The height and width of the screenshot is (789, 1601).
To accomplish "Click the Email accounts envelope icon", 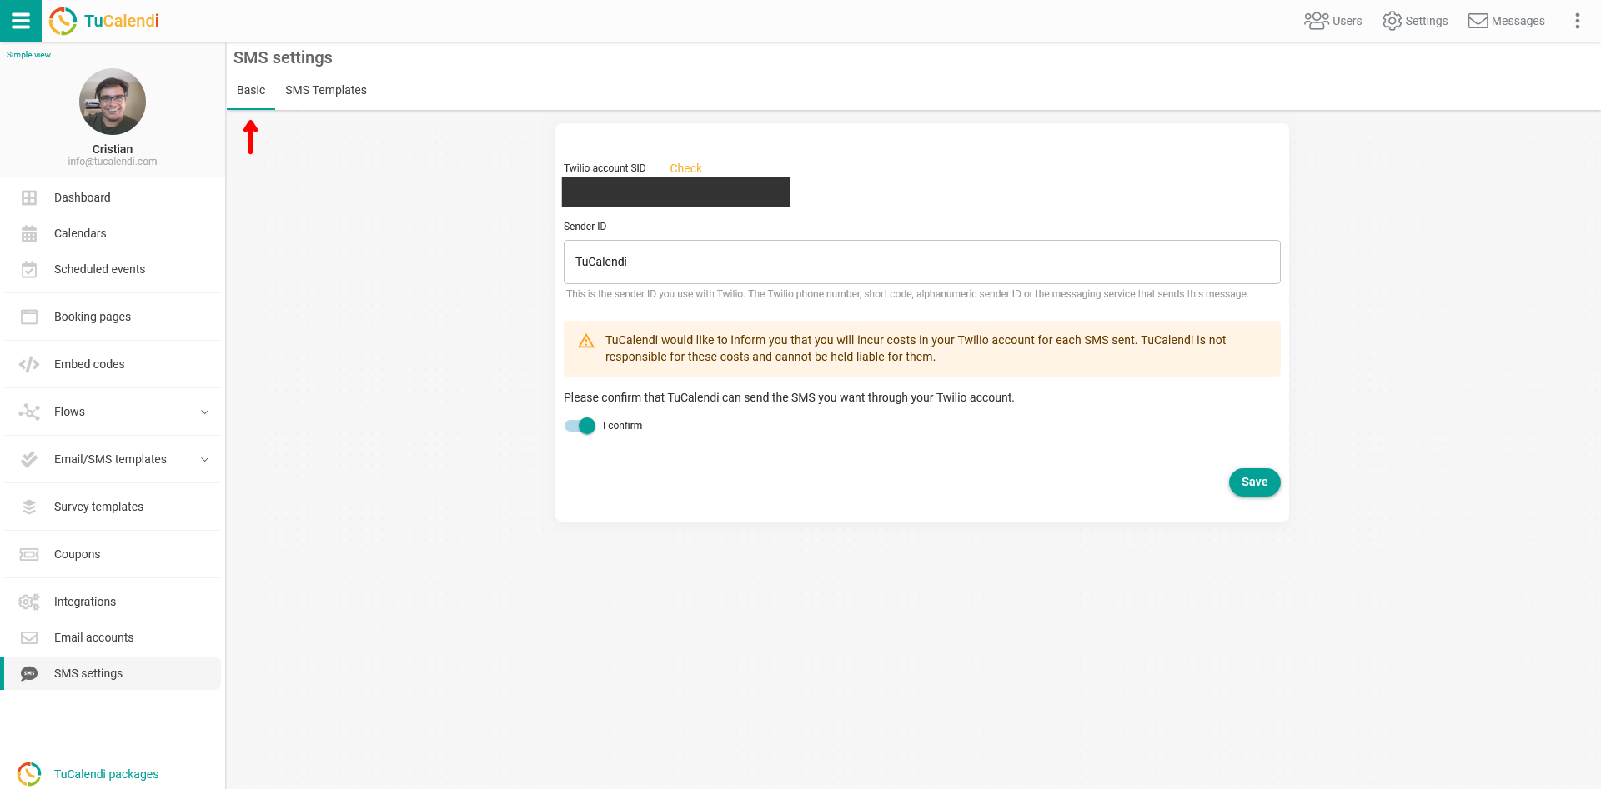I will (29, 637).
